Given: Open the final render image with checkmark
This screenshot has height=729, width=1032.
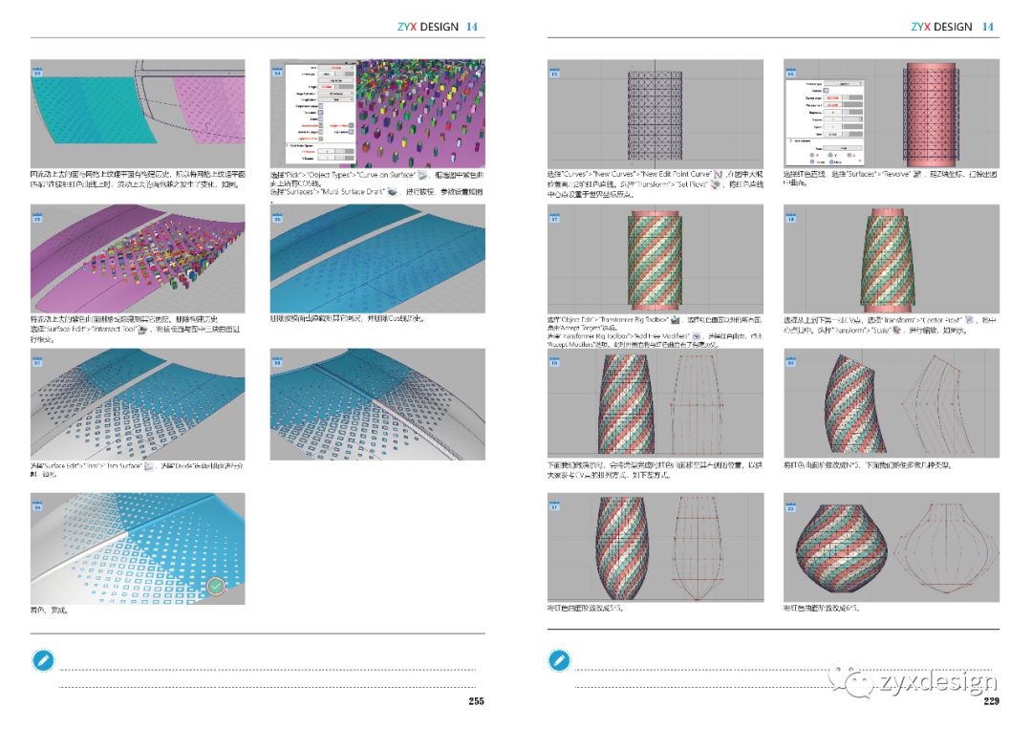Looking at the screenshot, I should 138,548.
